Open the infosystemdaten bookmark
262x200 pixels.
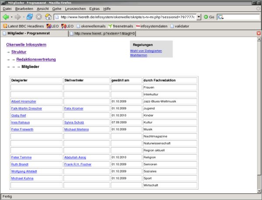[152, 26]
